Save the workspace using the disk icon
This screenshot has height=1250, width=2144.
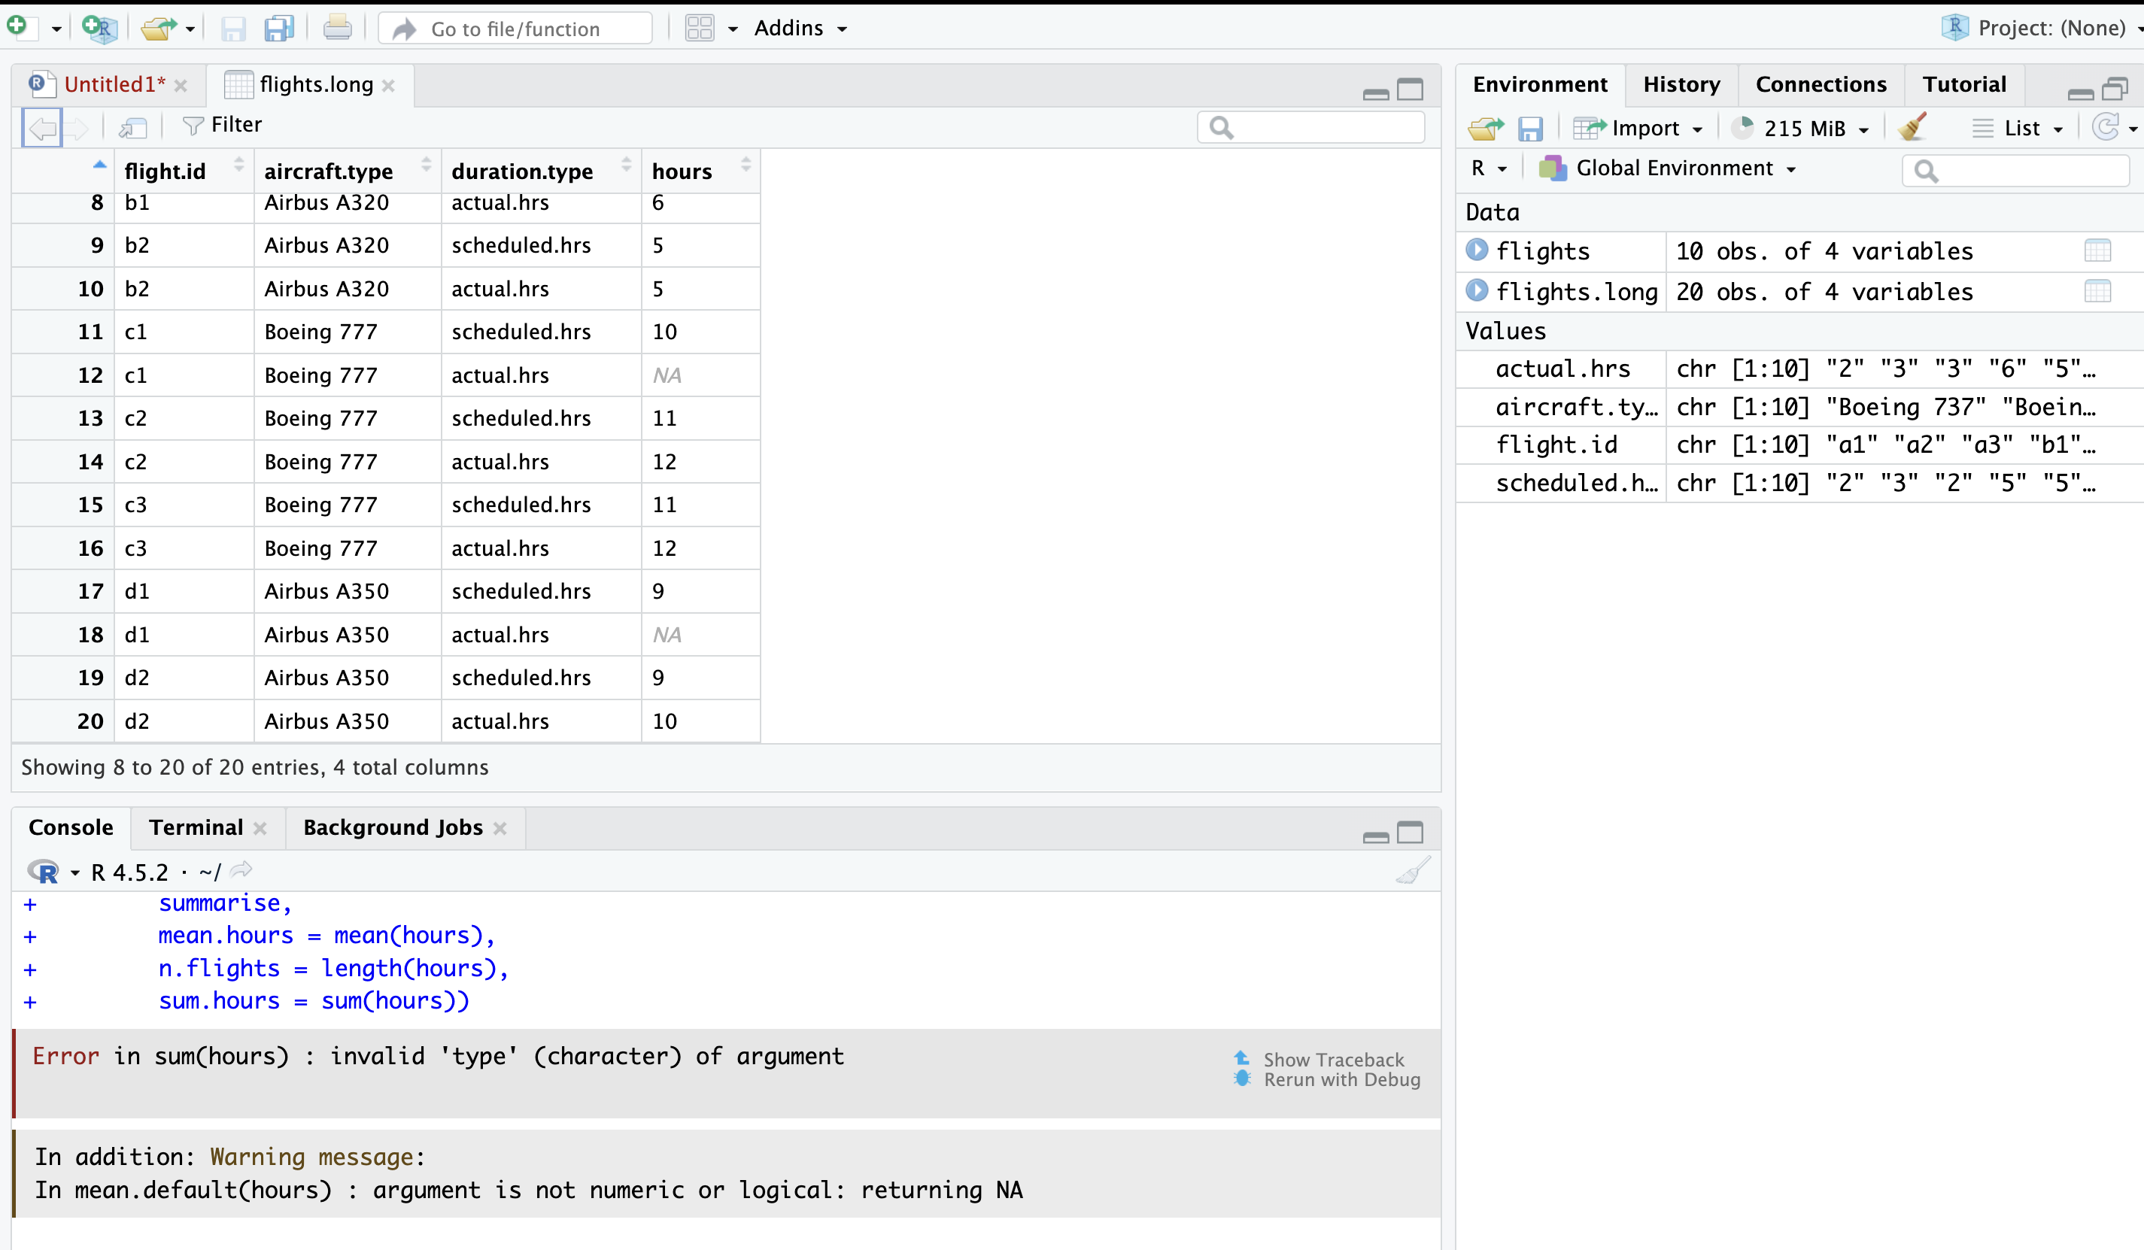1531,128
